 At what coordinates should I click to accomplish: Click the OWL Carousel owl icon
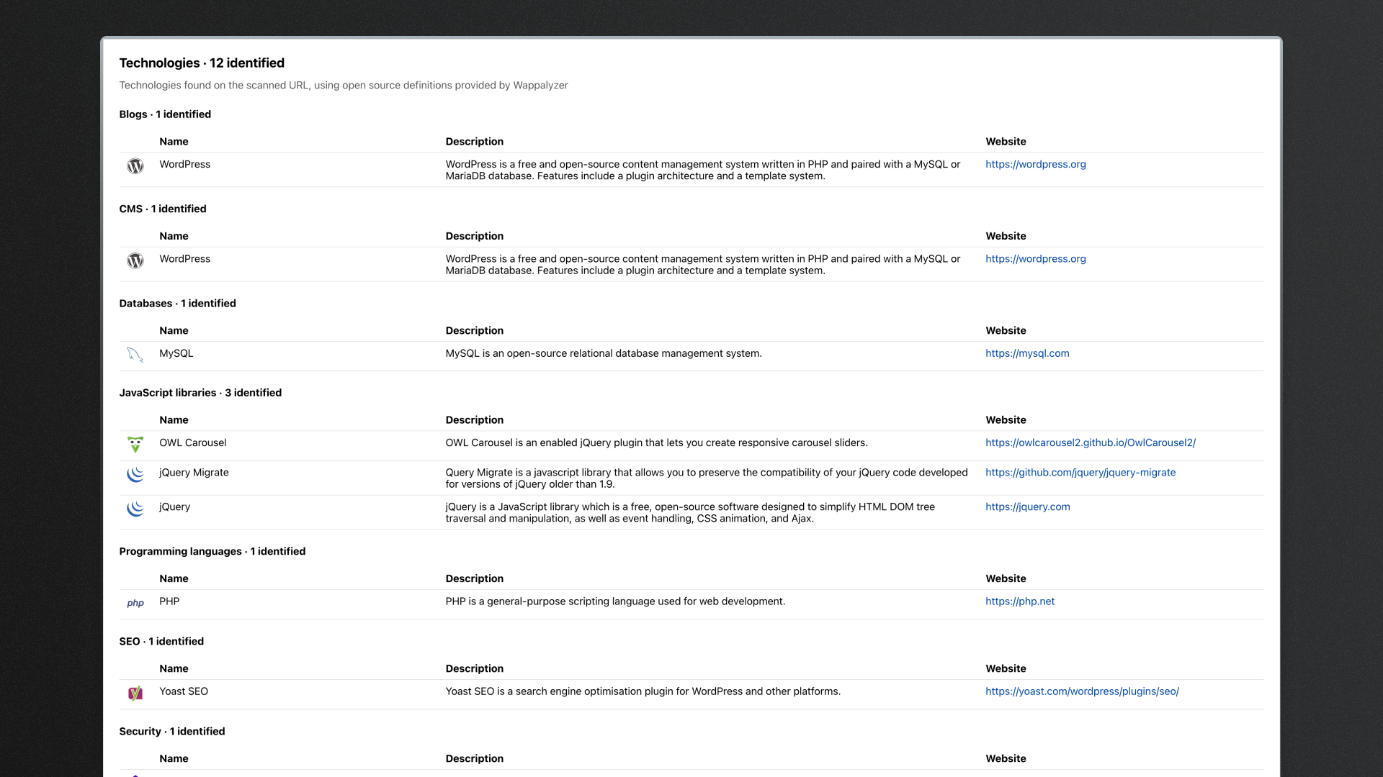(135, 445)
